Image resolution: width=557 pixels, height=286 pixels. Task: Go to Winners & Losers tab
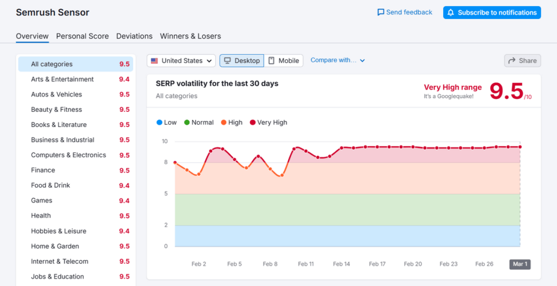tap(190, 36)
